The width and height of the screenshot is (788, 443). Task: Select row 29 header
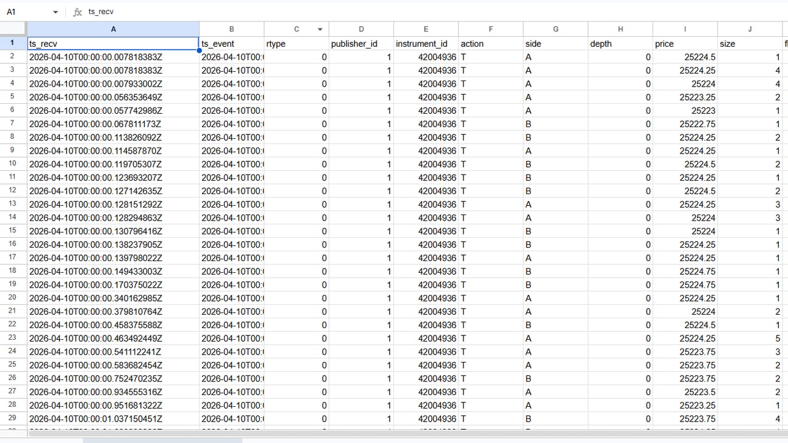point(13,418)
